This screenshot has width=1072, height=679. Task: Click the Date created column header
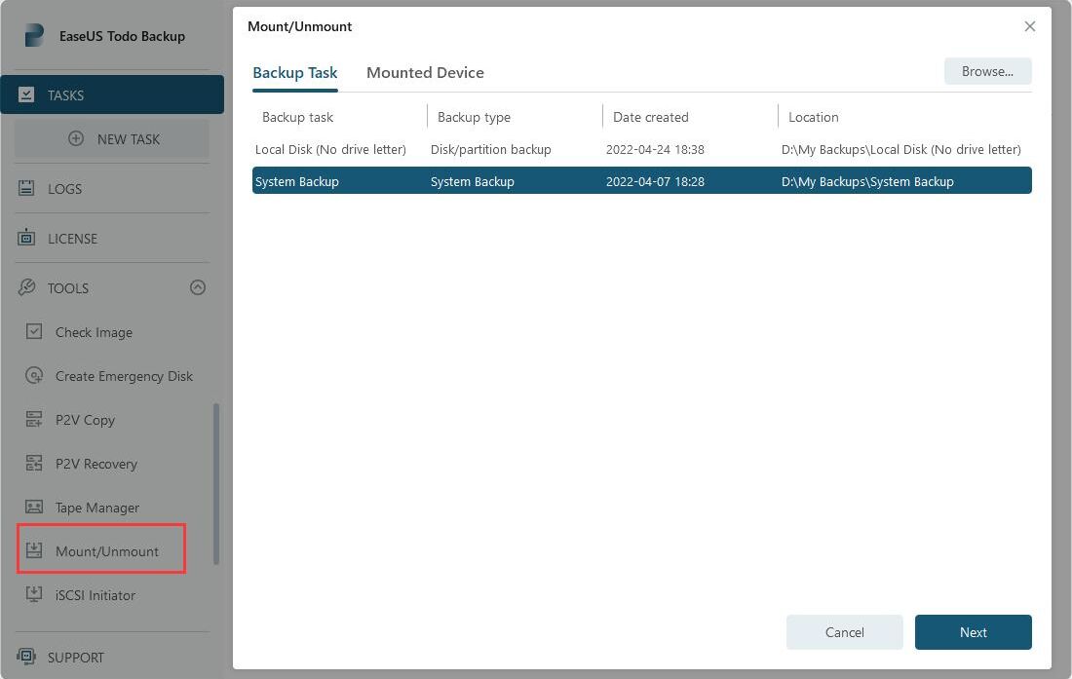(650, 117)
